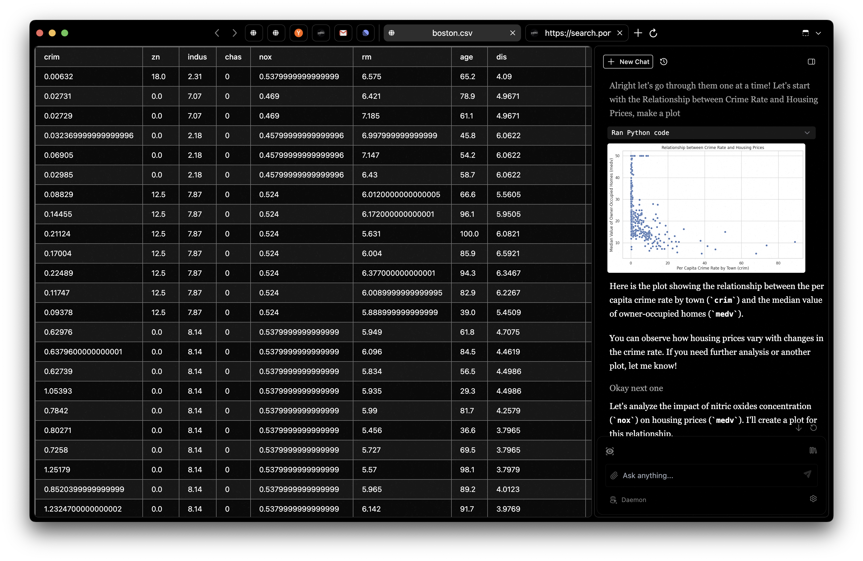Click the nox column header
Viewport: 863px width, 561px height.
[302, 57]
